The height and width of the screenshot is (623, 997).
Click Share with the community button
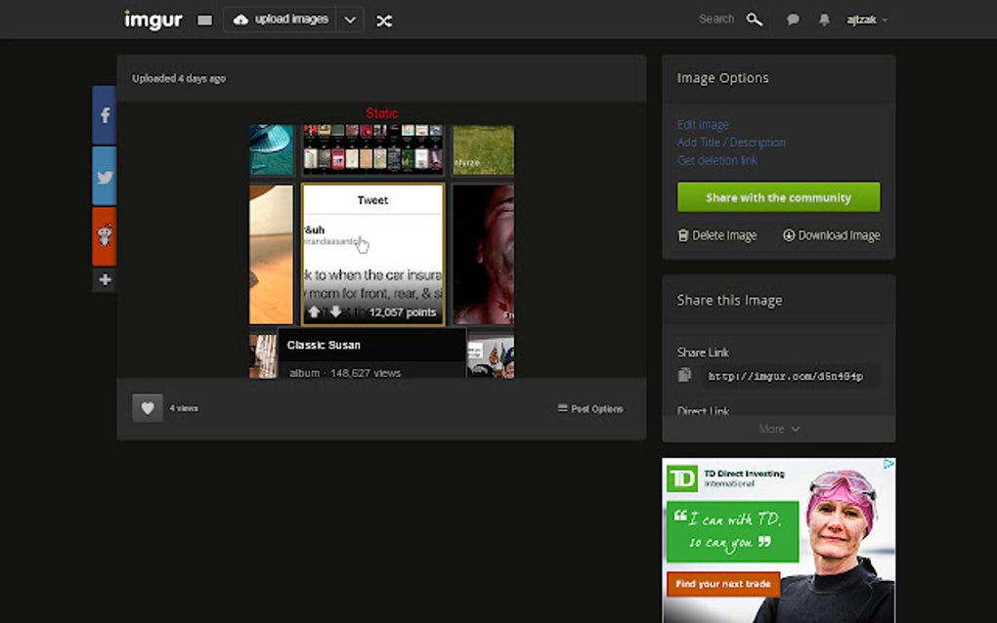pyautogui.click(x=778, y=197)
